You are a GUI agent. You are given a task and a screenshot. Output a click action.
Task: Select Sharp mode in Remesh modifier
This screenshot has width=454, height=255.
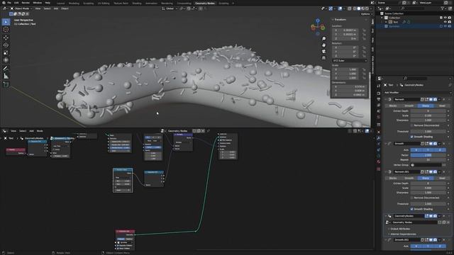coord(426,106)
